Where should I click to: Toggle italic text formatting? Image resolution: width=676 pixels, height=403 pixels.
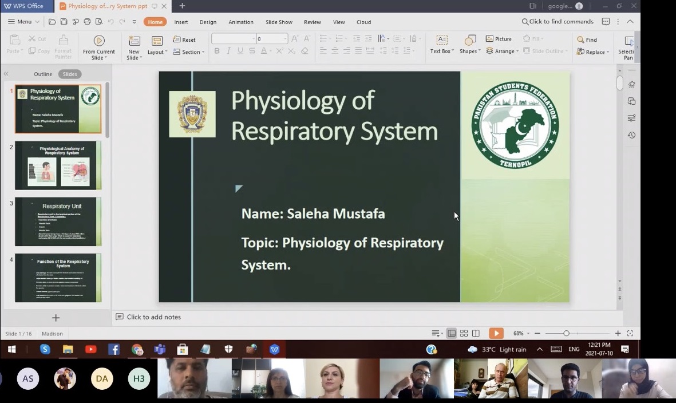[228, 51]
